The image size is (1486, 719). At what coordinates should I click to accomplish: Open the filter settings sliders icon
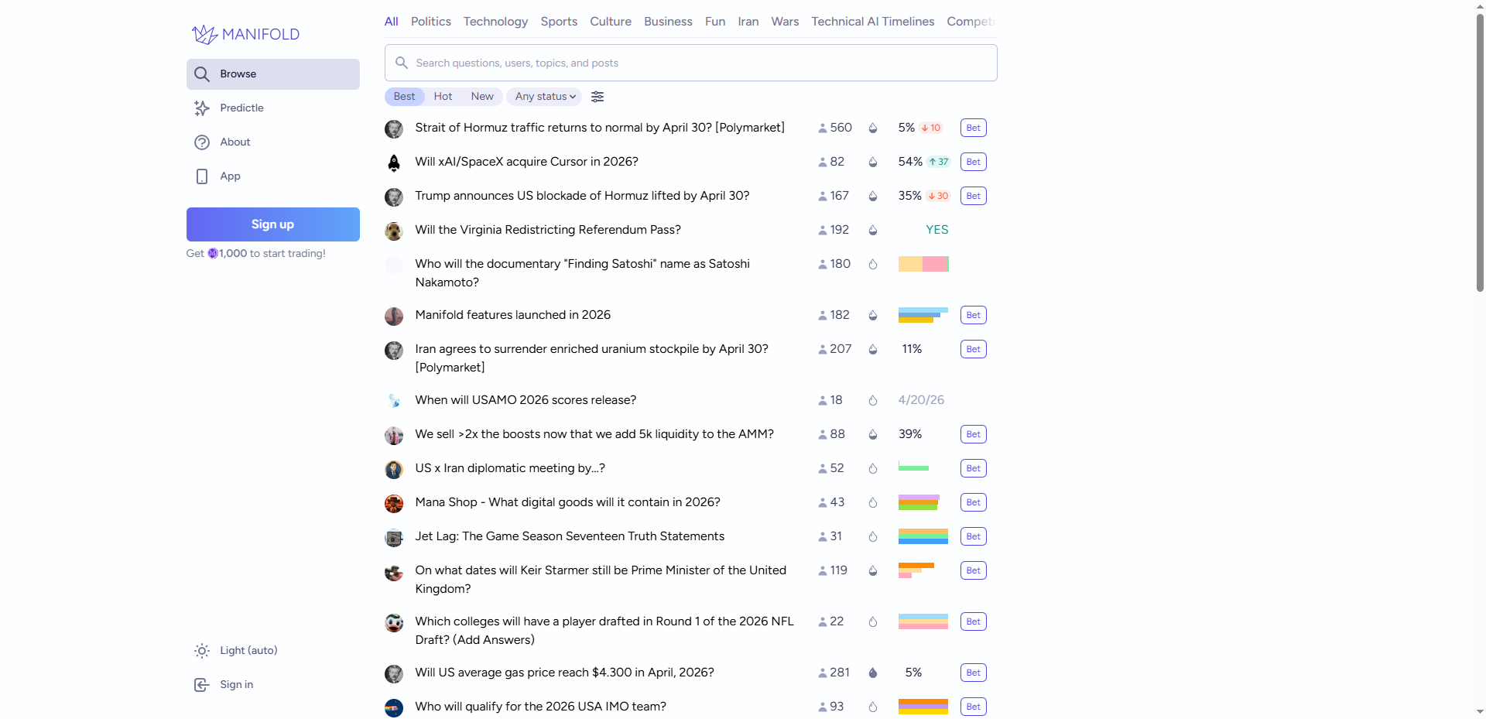[597, 97]
